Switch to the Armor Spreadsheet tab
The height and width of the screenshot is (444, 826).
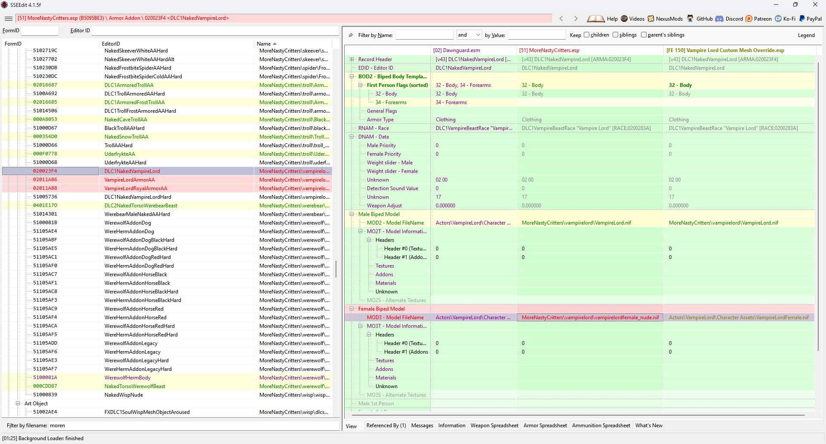[x=545, y=425]
